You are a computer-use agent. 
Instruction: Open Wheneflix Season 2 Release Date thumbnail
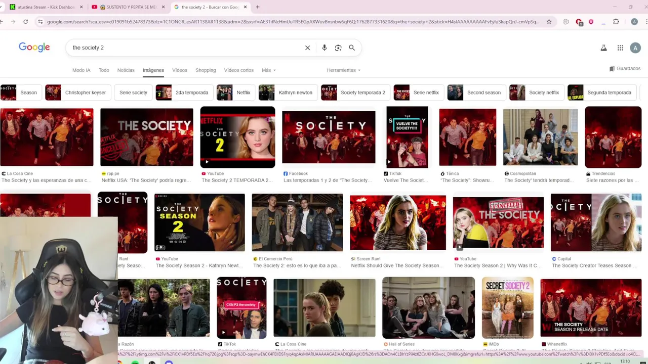pos(591,308)
